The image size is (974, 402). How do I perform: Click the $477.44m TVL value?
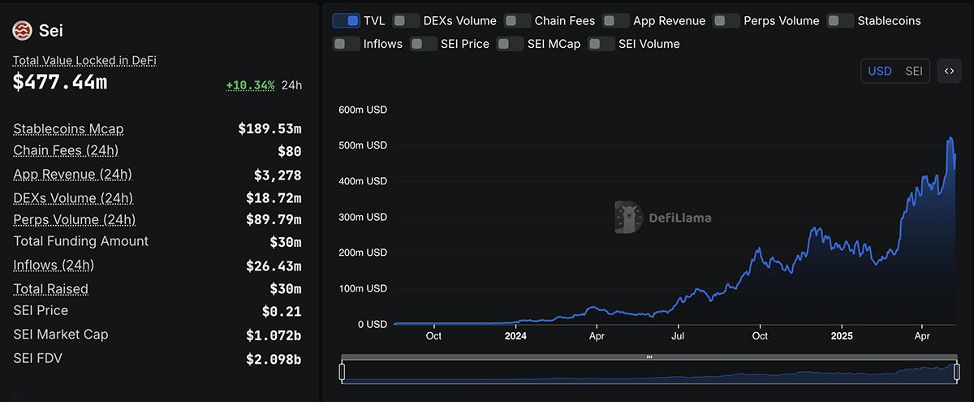[60, 82]
